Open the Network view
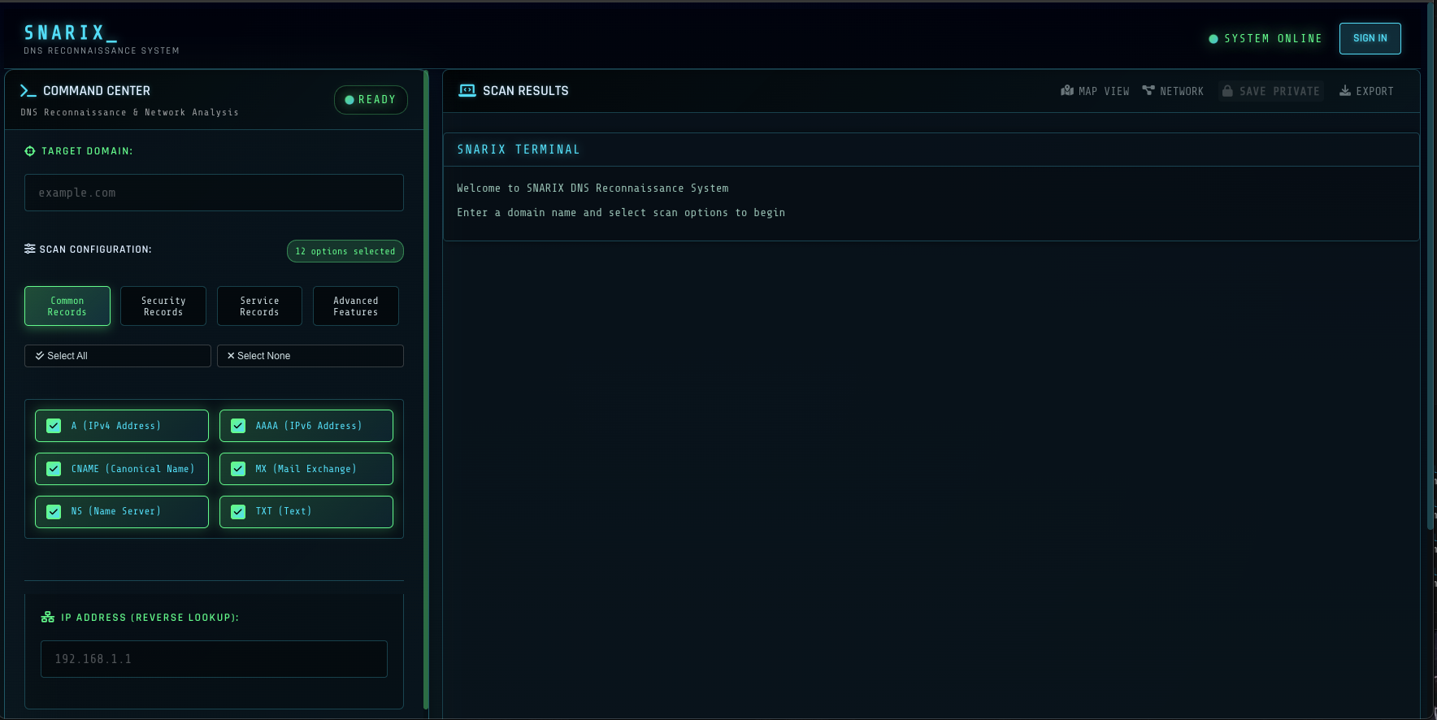This screenshot has height=720, width=1437. point(1173,91)
